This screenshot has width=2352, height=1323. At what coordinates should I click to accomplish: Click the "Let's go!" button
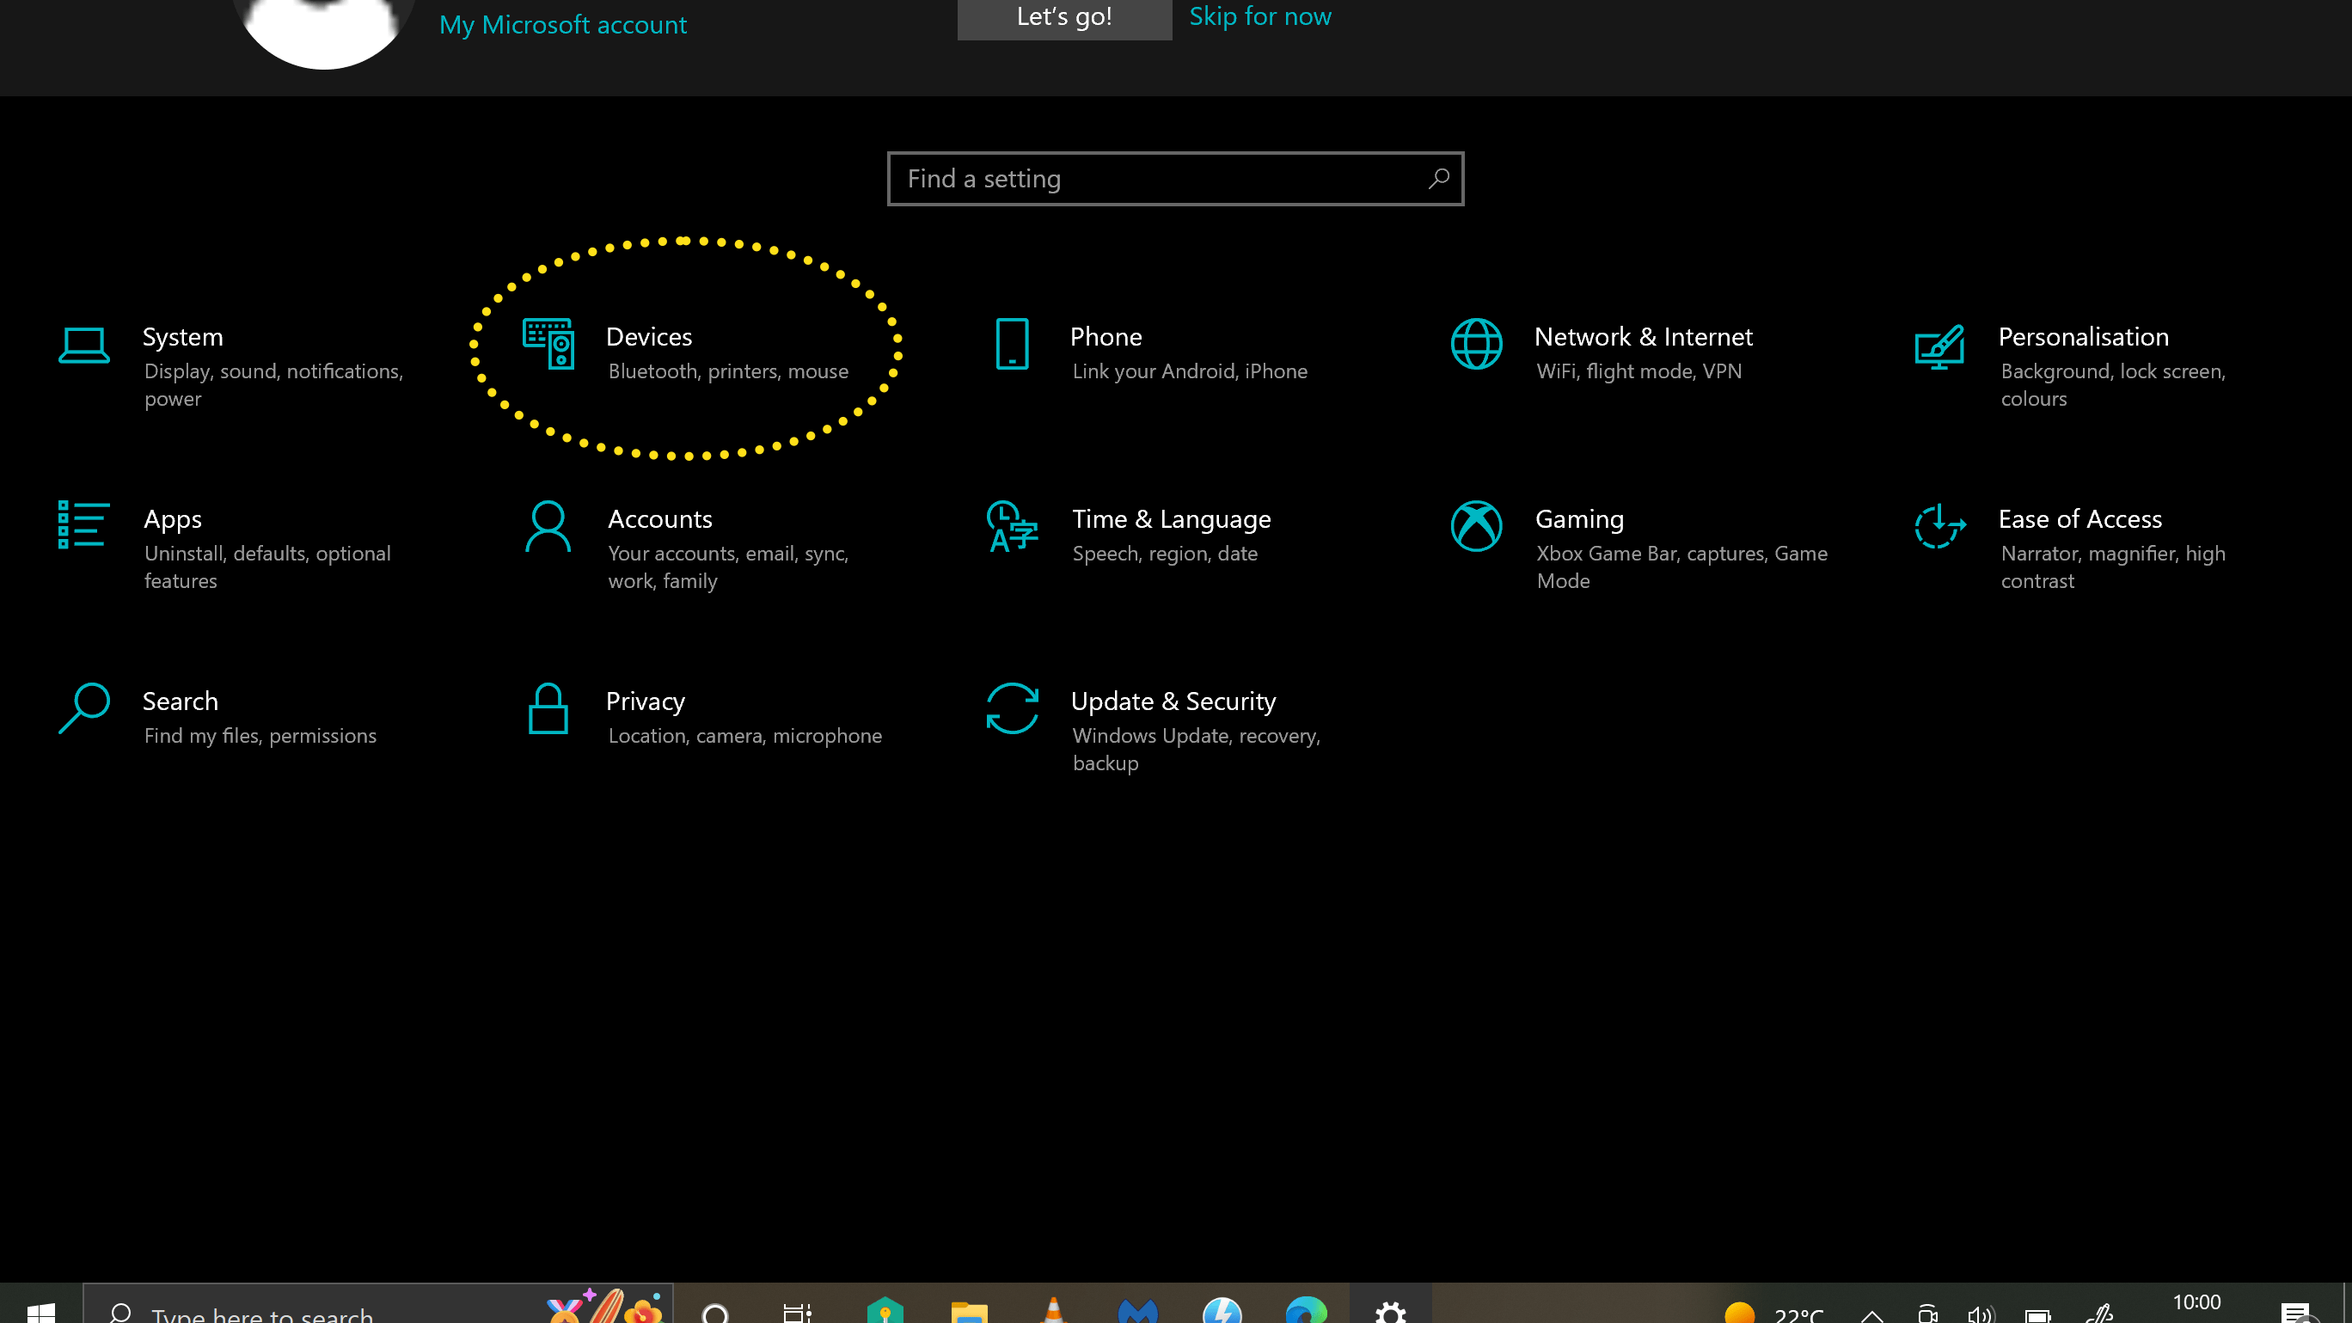pos(1063,18)
